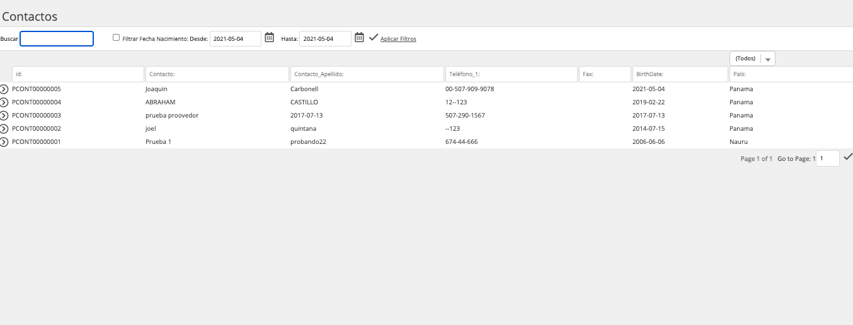Click the Contacto column filter box
This screenshot has width=853, height=325.
(217, 74)
